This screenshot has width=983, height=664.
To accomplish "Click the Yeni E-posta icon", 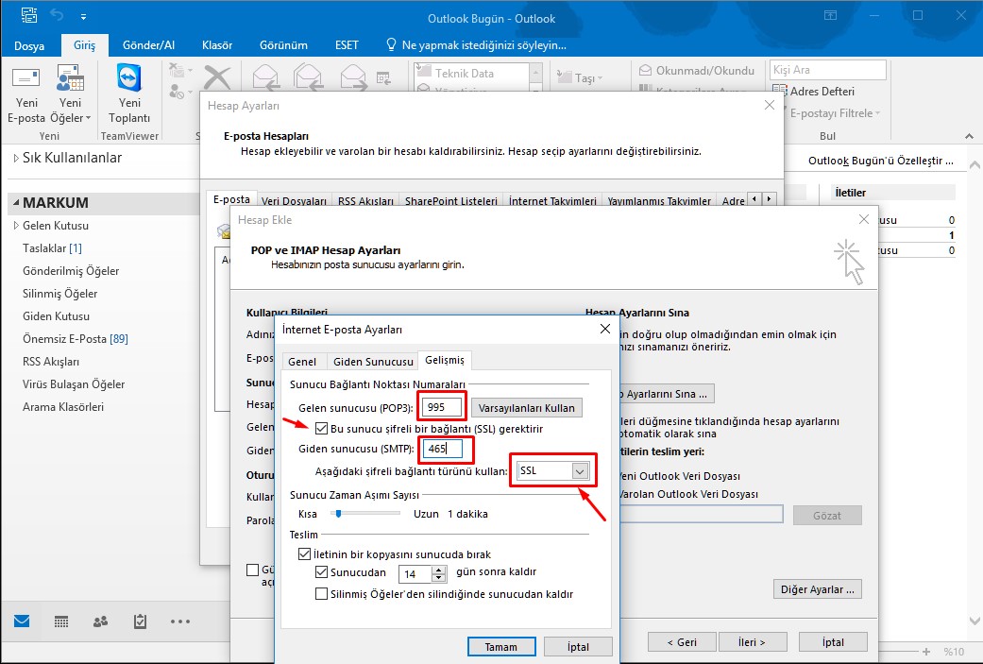I will (26, 77).
